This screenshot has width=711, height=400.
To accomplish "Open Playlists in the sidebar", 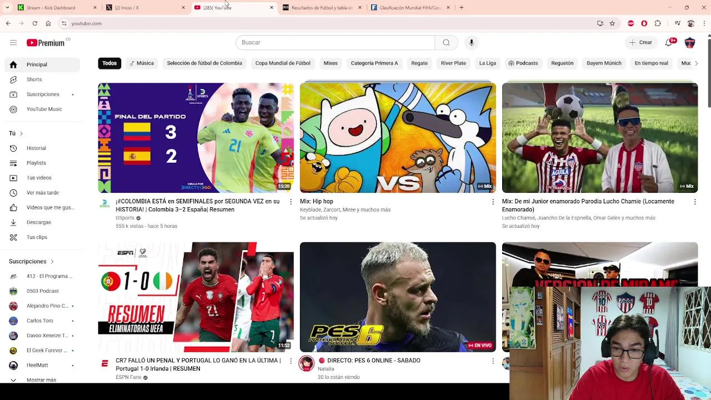I will (42, 163).
